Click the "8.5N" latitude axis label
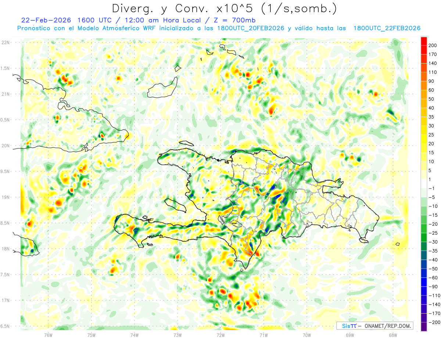Viewport: 441px width, 340px height. [x=5, y=223]
